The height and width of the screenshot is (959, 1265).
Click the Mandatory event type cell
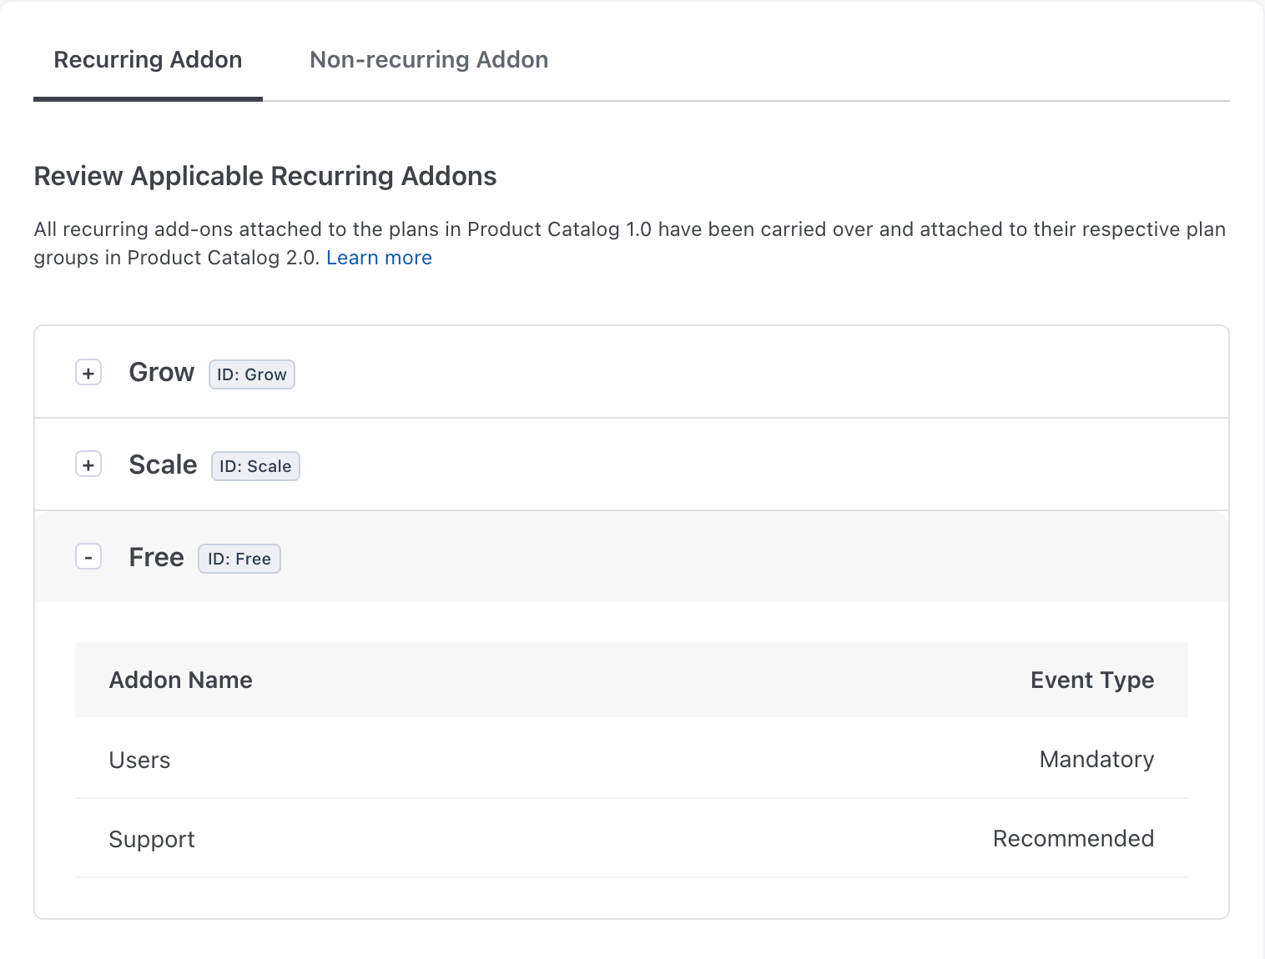point(1096,760)
